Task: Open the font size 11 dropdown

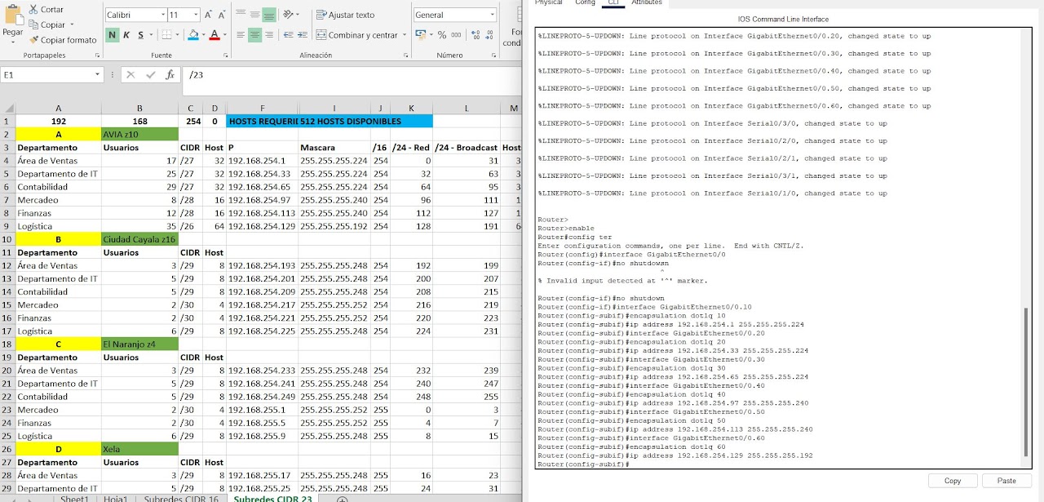Action: (x=195, y=15)
